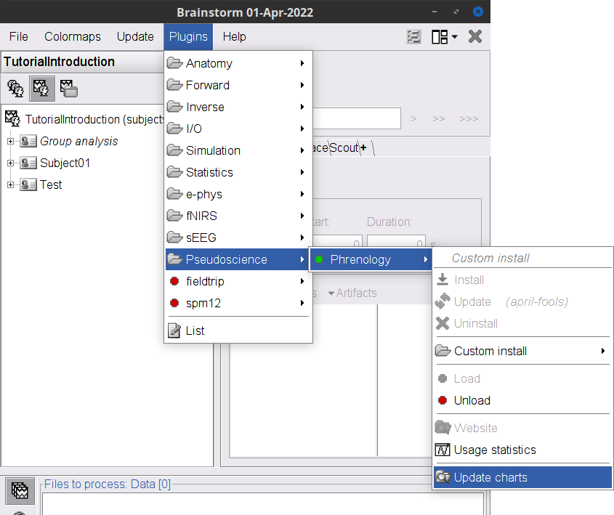Open the fieldtrip plugin submenu
The height and width of the screenshot is (515, 614).
(238, 281)
